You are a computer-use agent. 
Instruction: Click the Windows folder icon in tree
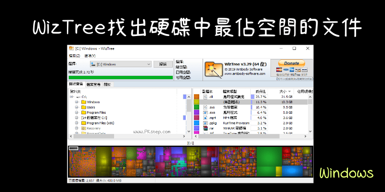coord(83,102)
